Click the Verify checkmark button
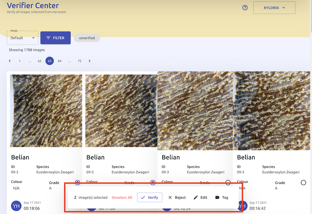Image resolution: width=312 pixels, height=214 pixels. [x=149, y=197]
